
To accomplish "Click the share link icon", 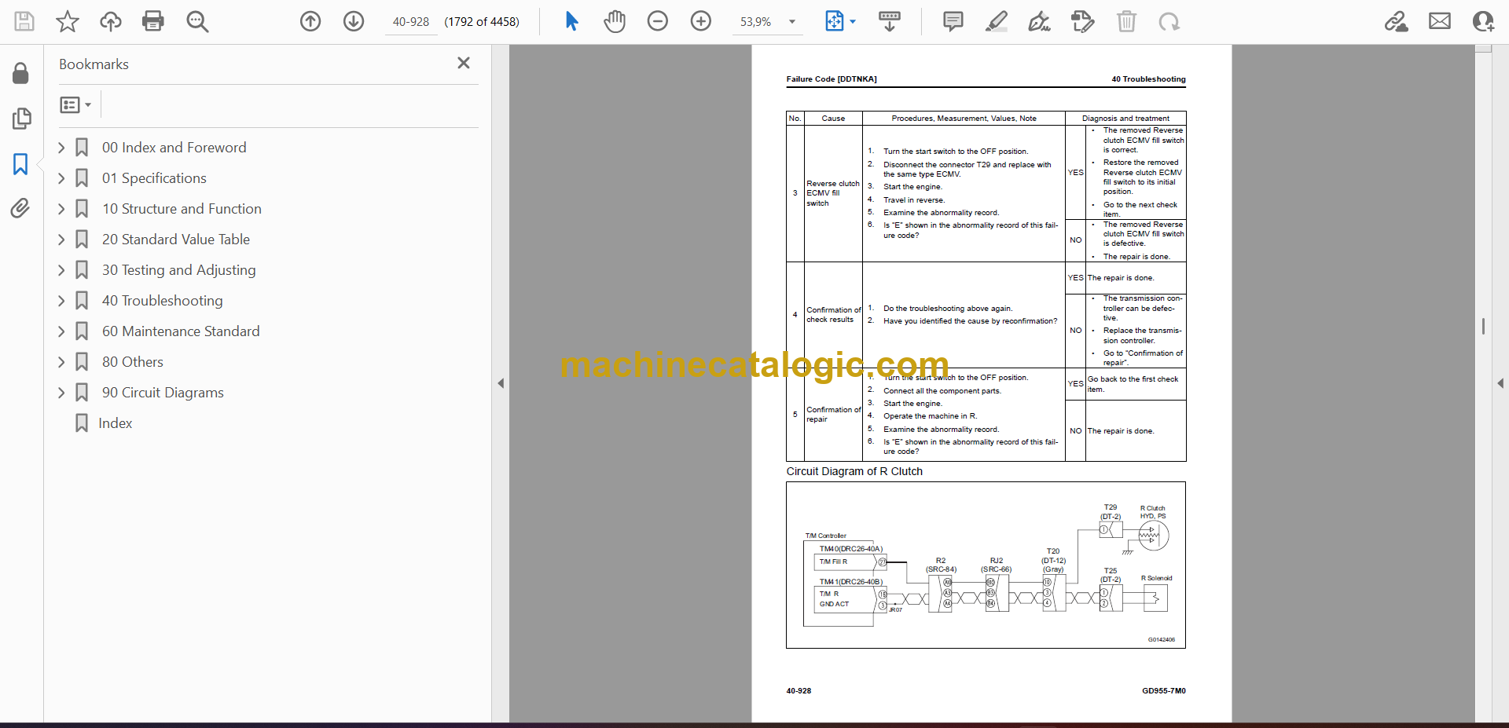I will tap(1396, 21).
